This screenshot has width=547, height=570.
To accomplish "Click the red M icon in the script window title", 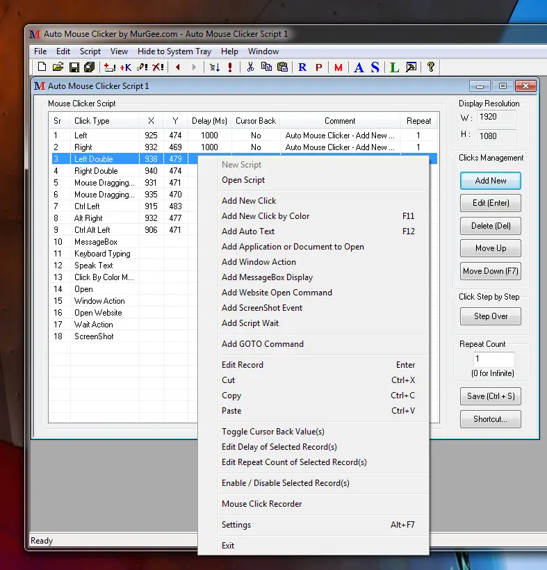I will coord(39,86).
